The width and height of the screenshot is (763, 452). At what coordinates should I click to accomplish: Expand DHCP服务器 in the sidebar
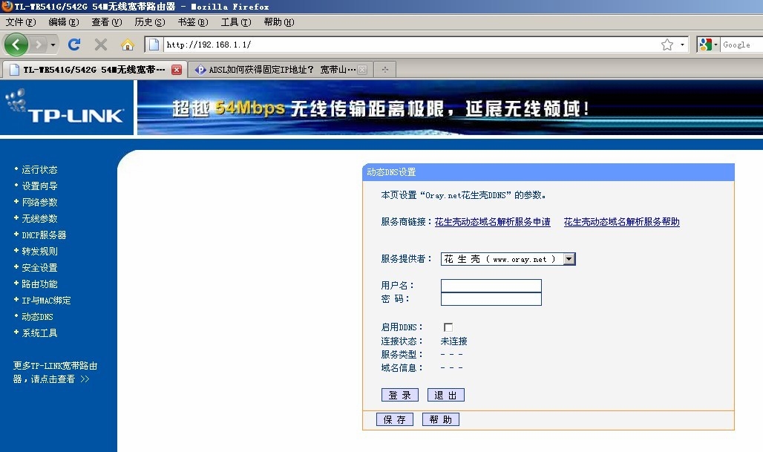coord(44,235)
